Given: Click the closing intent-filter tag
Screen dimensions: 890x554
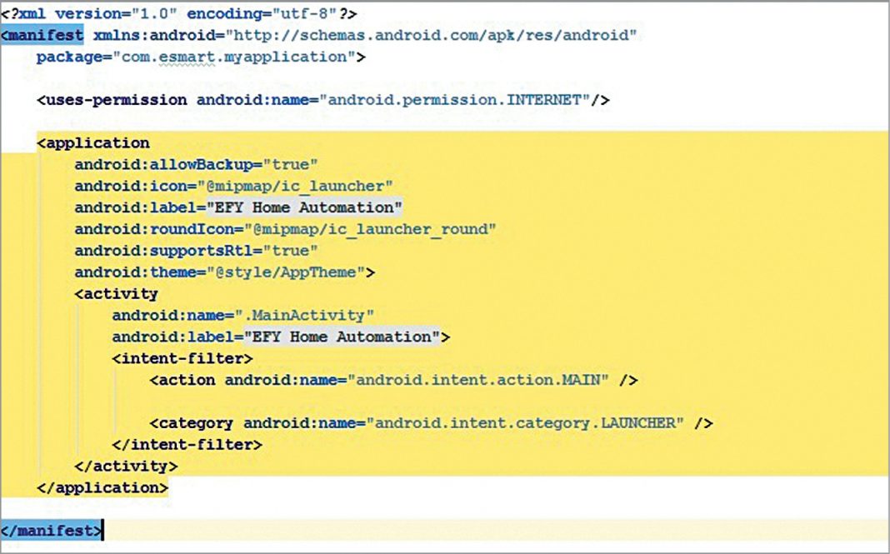Looking at the screenshot, I should point(189,444).
